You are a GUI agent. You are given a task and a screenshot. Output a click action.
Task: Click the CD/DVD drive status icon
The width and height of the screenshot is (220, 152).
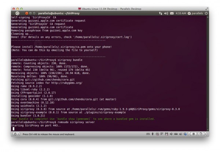(x=157, y=134)
